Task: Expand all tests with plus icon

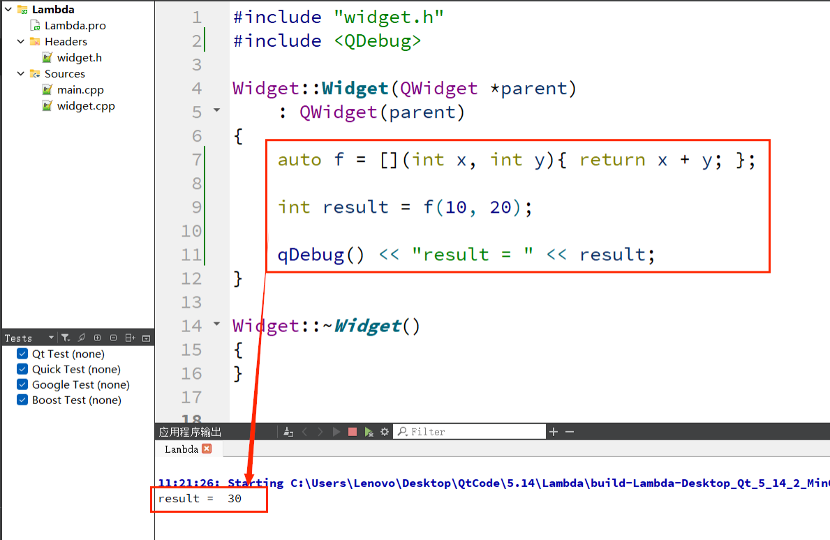Action: tap(98, 338)
